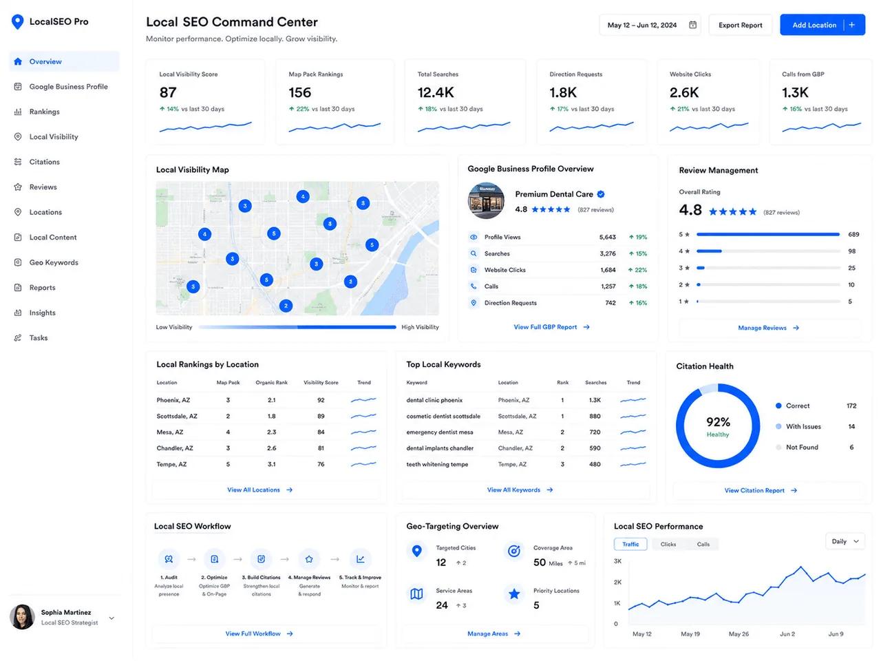Switch to the Clicks performance tab
The height and width of the screenshot is (661, 881).
668,544
